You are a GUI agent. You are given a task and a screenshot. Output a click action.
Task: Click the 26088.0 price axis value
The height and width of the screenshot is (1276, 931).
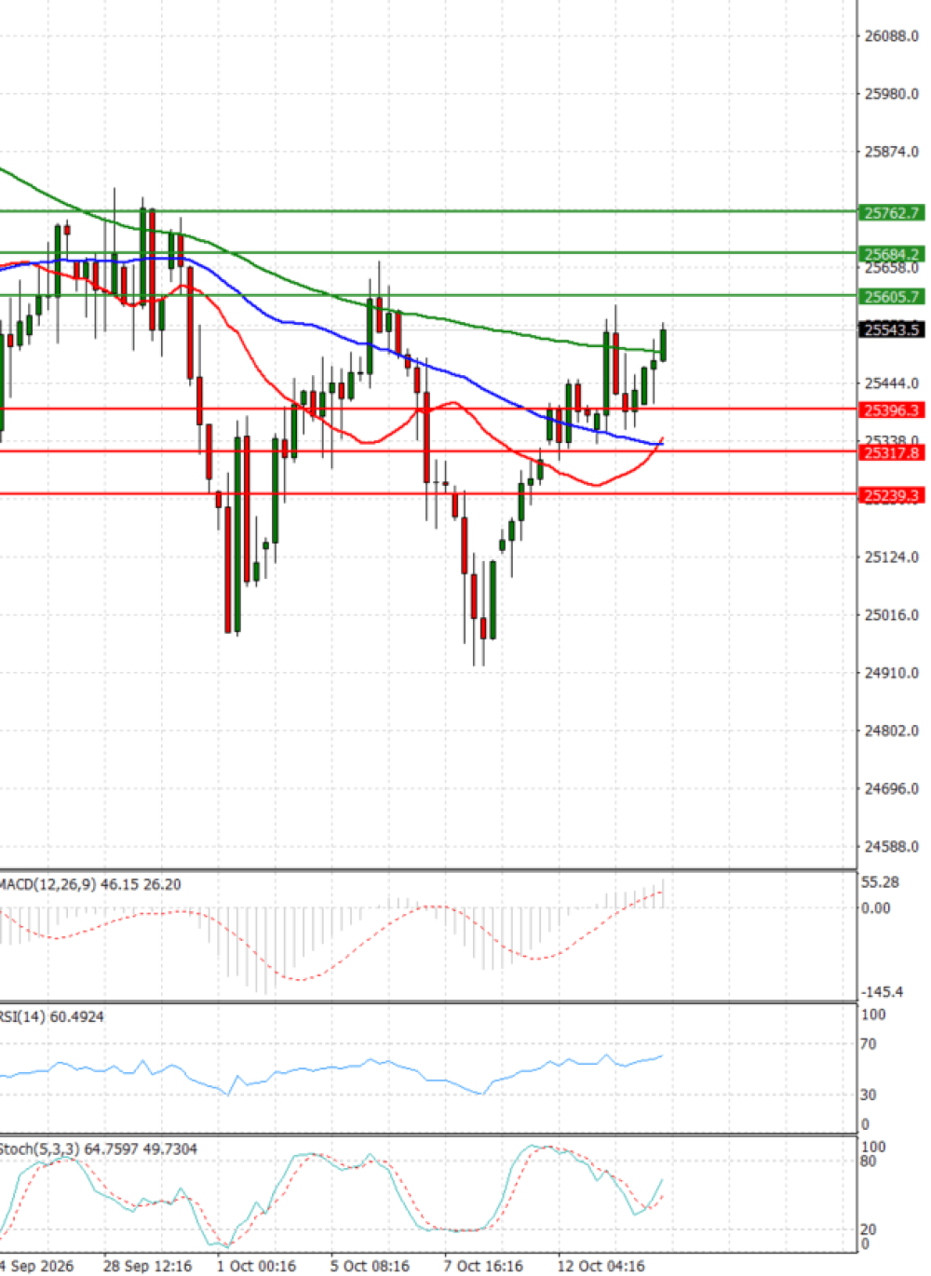tap(891, 36)
